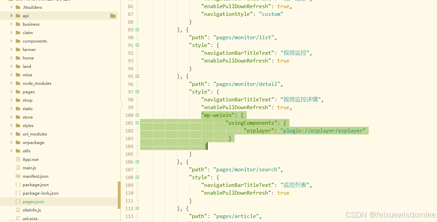
Task: Collapse code fold at line 97
Action: pos(137,92)
